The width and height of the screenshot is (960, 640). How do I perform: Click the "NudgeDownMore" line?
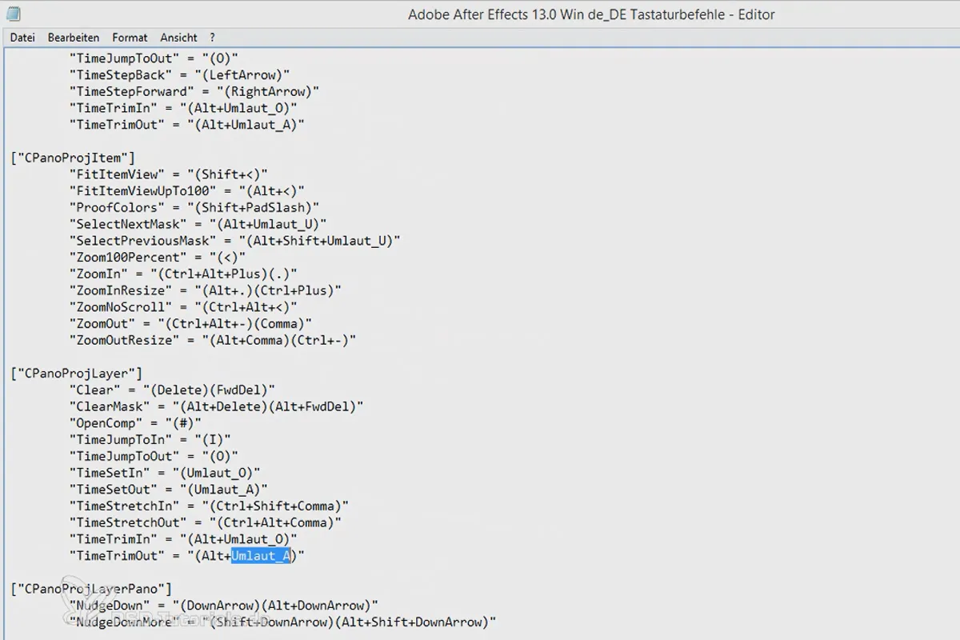(x=282, y=622)
